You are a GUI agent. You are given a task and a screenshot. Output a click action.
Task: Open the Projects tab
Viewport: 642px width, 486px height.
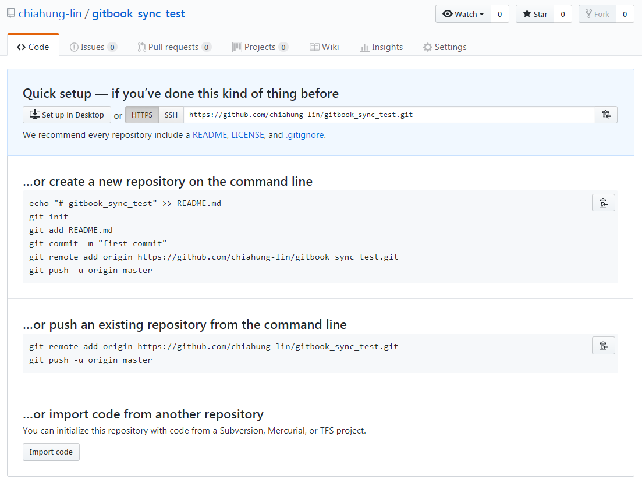coord(260,47)
